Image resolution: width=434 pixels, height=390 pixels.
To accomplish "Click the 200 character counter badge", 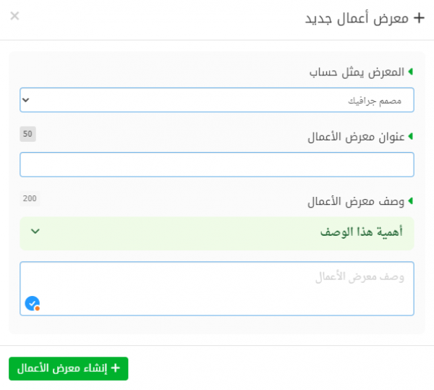I will pyautogui.click(x=30, y=198).
